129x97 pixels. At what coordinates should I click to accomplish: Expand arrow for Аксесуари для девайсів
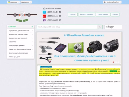[32, 46]
